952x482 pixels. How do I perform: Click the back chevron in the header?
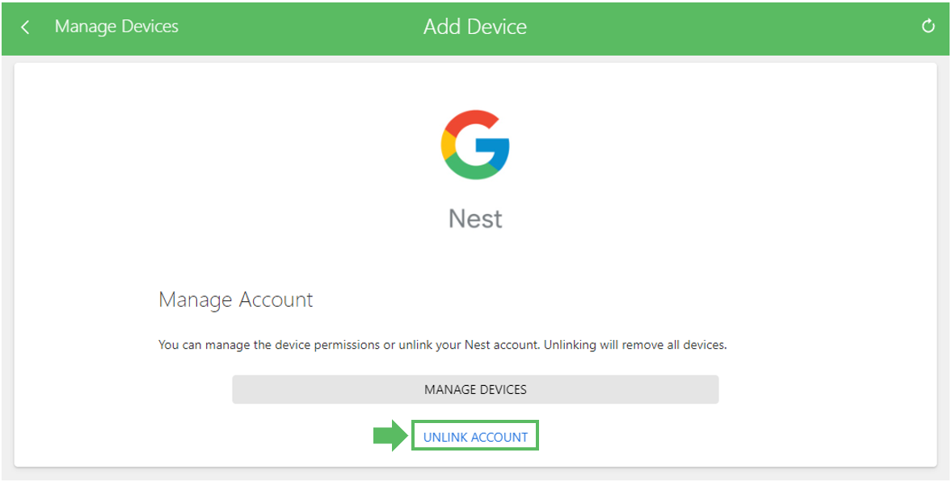[25, 27]
